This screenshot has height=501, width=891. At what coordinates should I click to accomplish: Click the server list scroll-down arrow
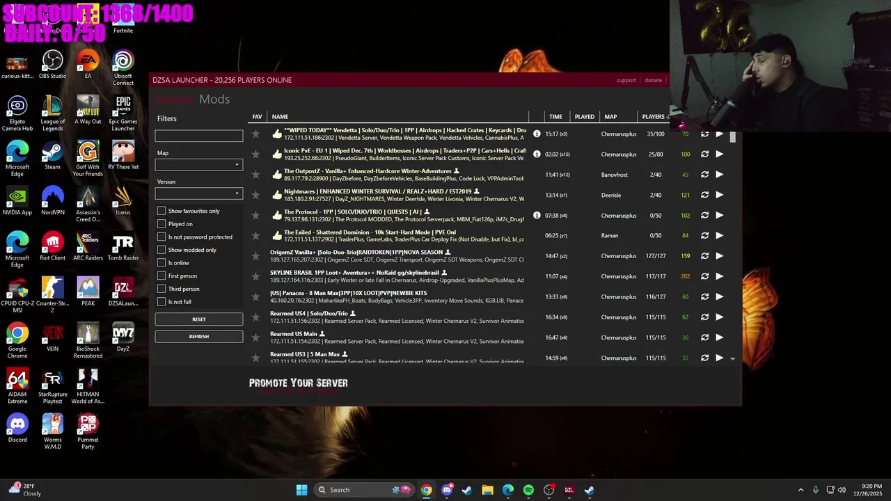click(x=732, y=358)
